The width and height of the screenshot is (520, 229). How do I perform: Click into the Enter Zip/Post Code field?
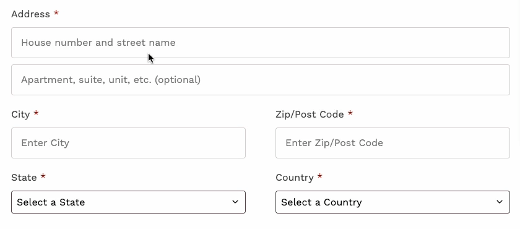pos(392,143)
